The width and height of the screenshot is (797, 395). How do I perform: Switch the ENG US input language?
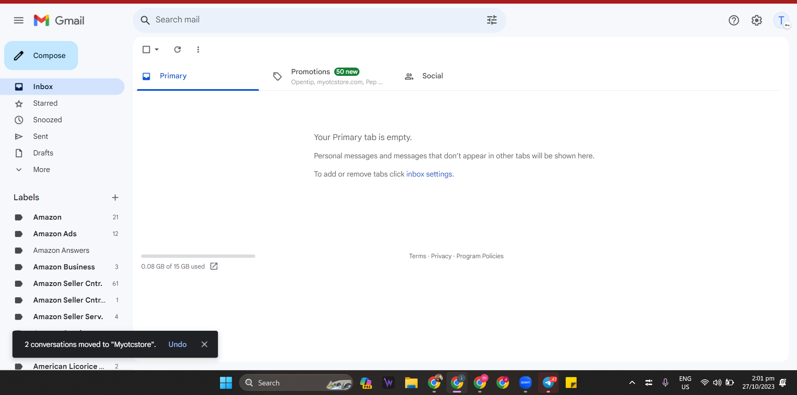point(685,383)
